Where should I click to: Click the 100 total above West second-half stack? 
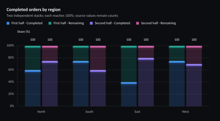click(x=194, y=40)
